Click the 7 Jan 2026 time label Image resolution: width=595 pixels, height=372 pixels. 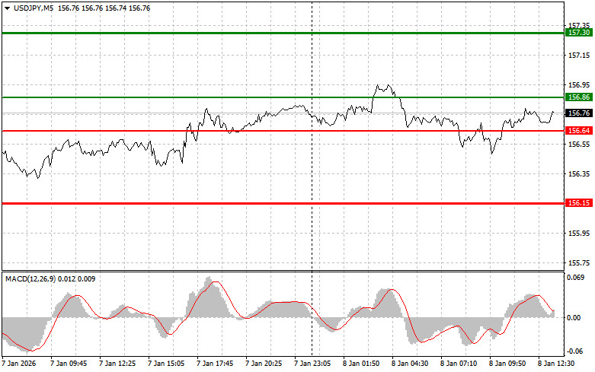19,364
